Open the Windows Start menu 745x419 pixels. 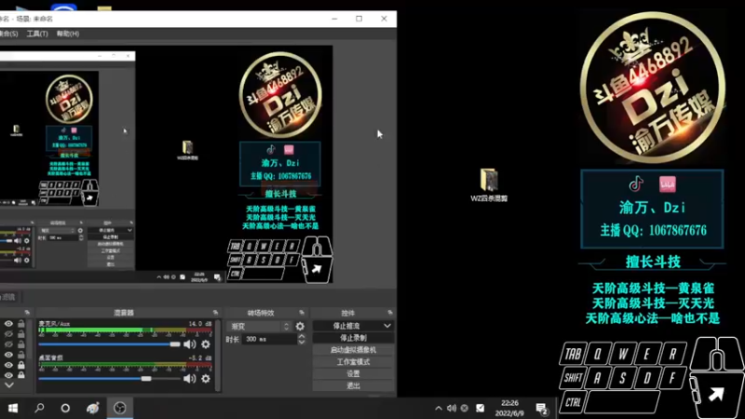coord(13,408)
